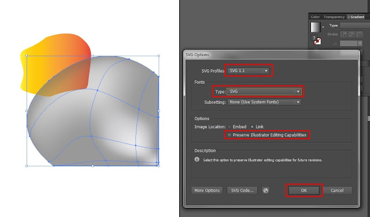Click the SVG Code button

[242, 190]
